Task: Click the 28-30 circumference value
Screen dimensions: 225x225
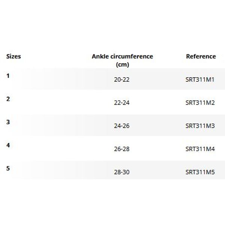Action: (121, 172)
